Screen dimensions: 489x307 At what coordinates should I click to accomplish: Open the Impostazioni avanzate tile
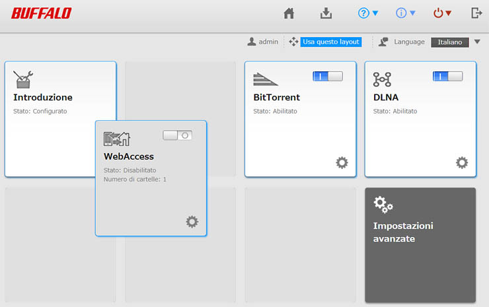[420, 244]
